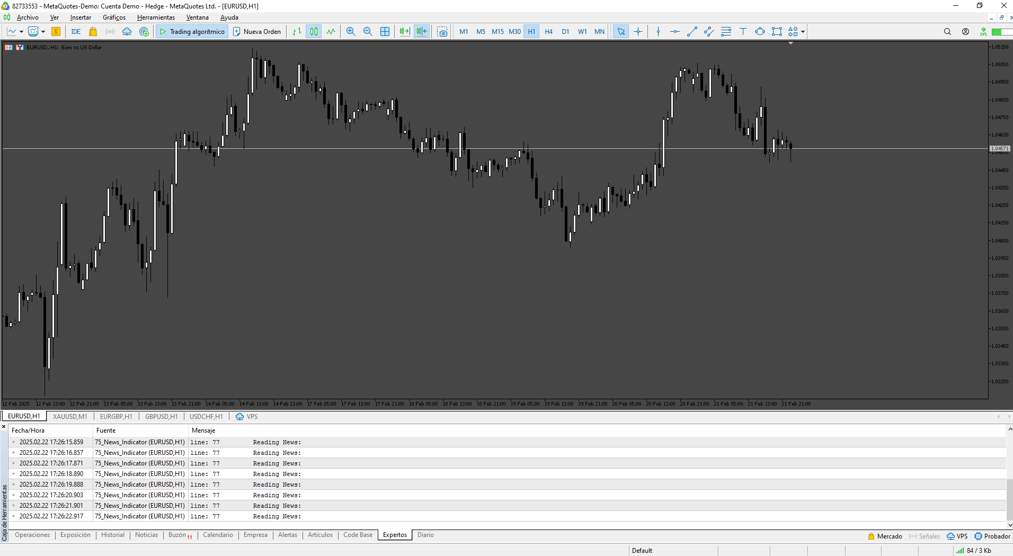The image size is (1013, 556).
Task: Open the Buzón tab in toolbox
Action: (x=180, y=535)
